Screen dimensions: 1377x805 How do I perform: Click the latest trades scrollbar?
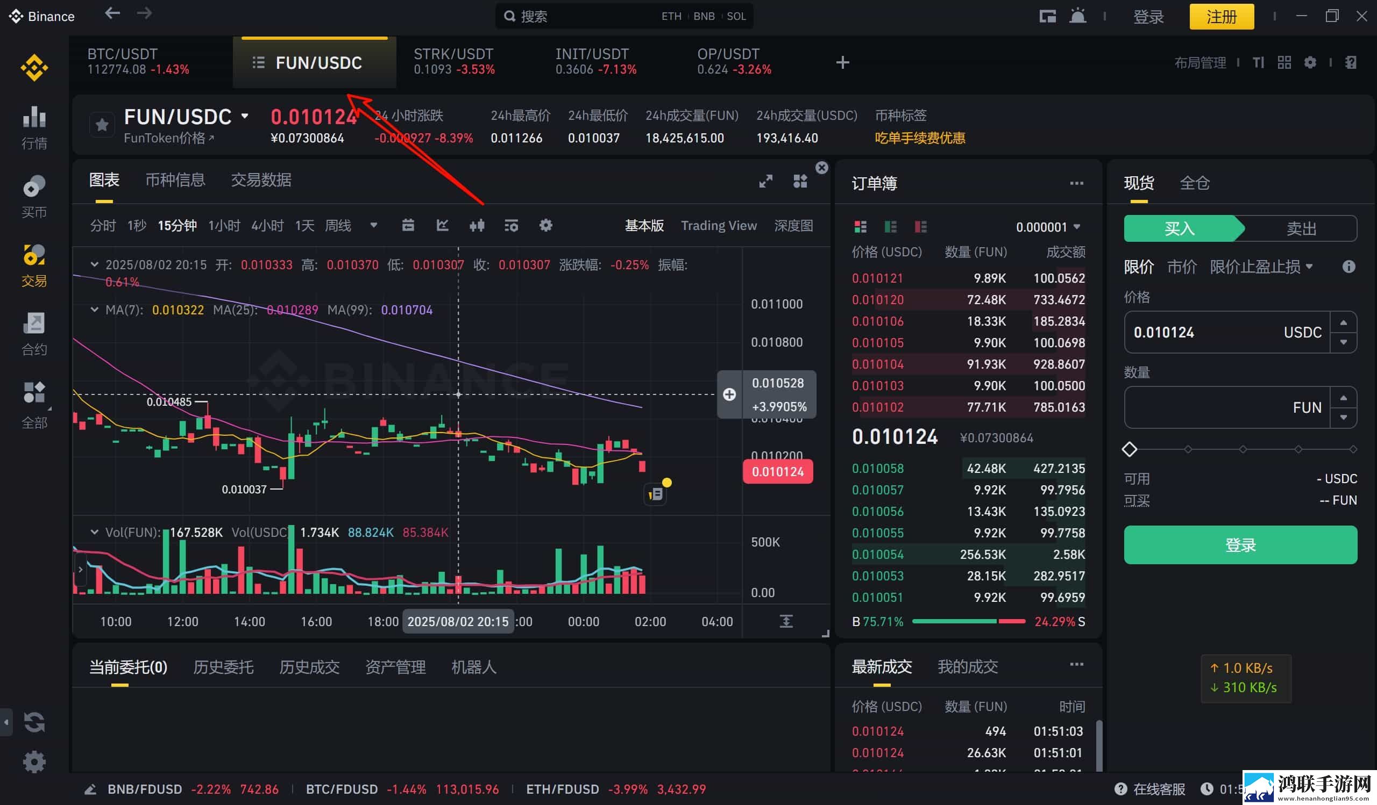click(1099, 745)
